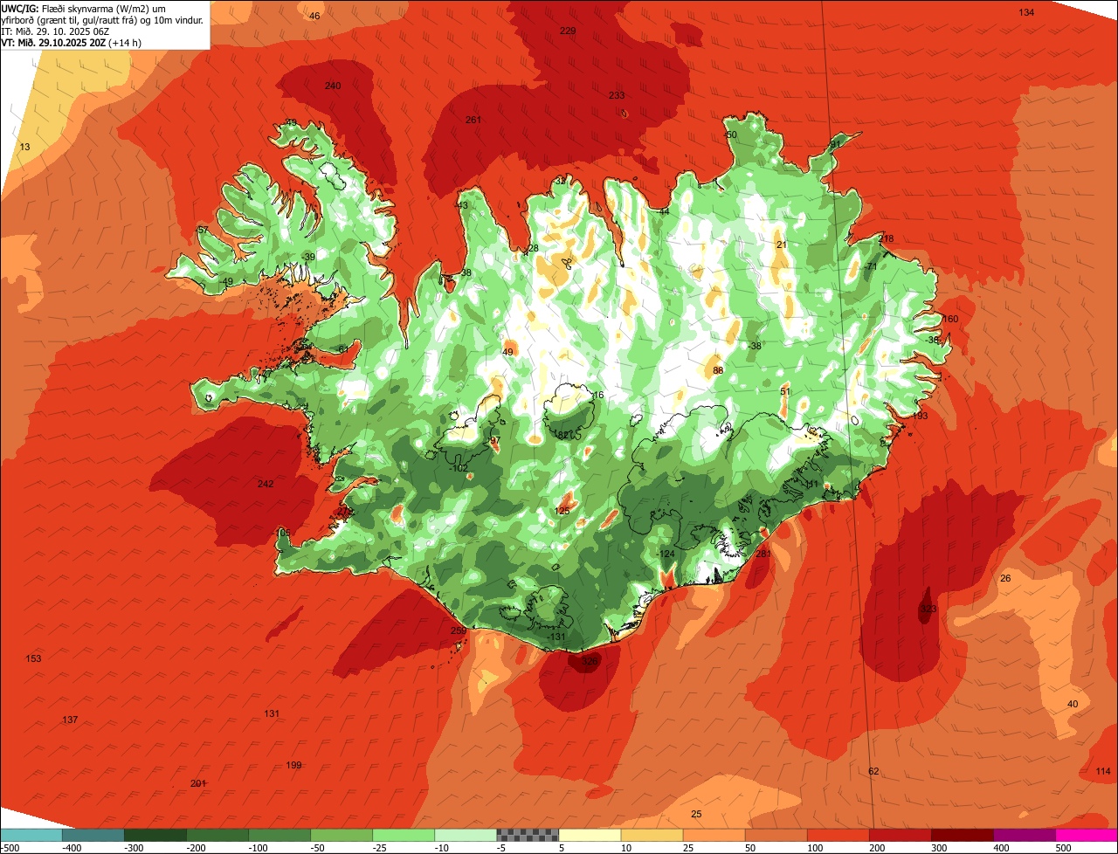Click the value 326 at the south coast tip

(x=590, y=662)
